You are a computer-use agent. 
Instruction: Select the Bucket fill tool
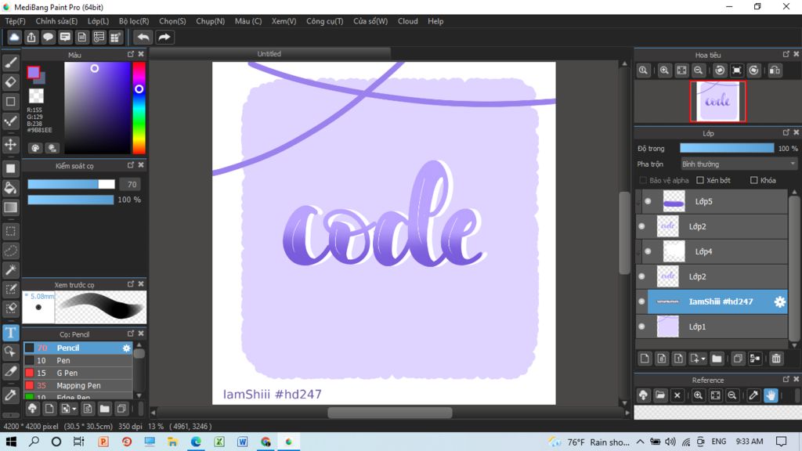coord(11,188)
